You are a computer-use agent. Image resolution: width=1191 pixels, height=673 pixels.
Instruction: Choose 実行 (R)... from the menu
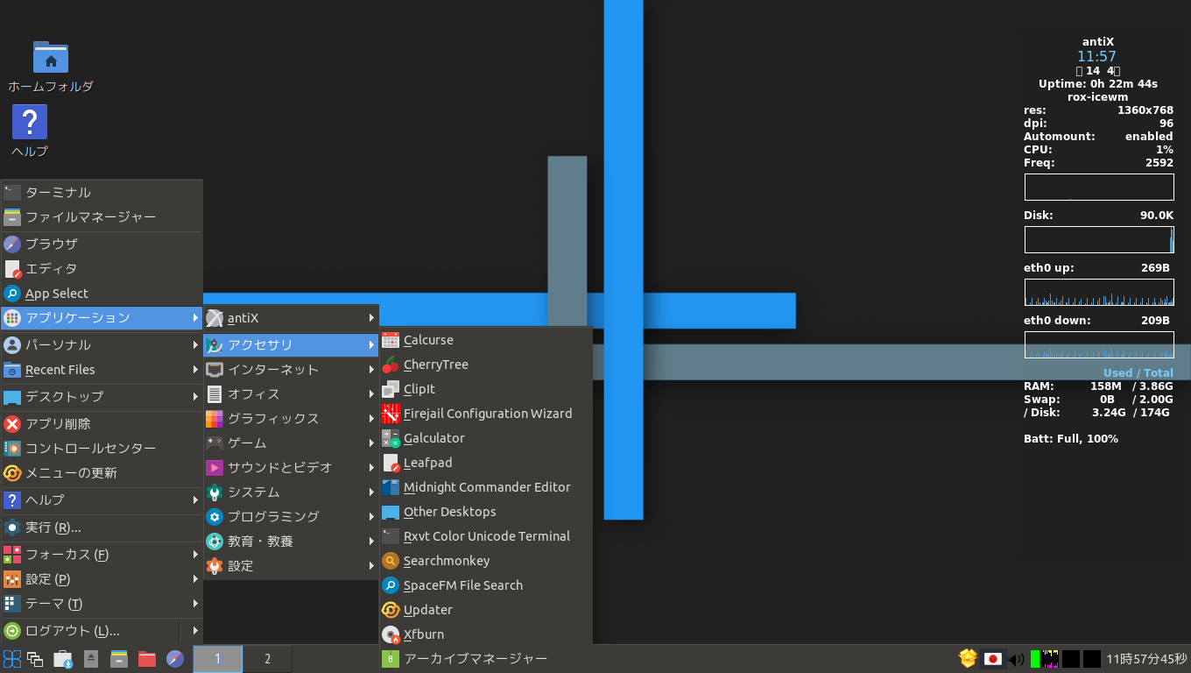tap(102, 528)
